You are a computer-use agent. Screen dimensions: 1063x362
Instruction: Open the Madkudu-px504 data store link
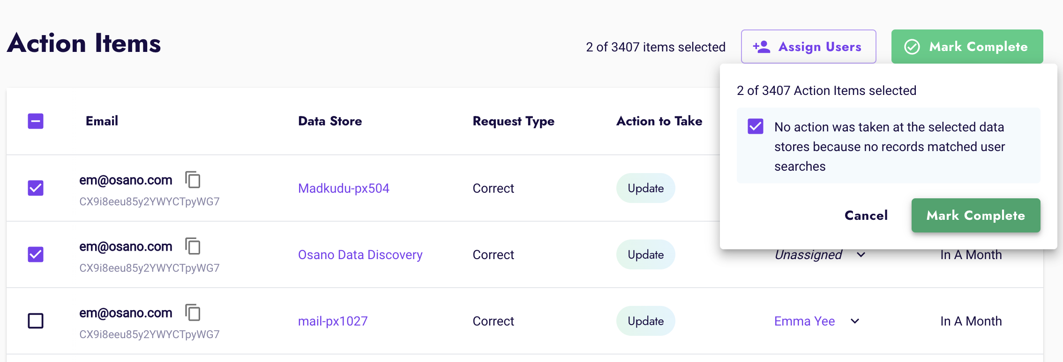[344, 188]
